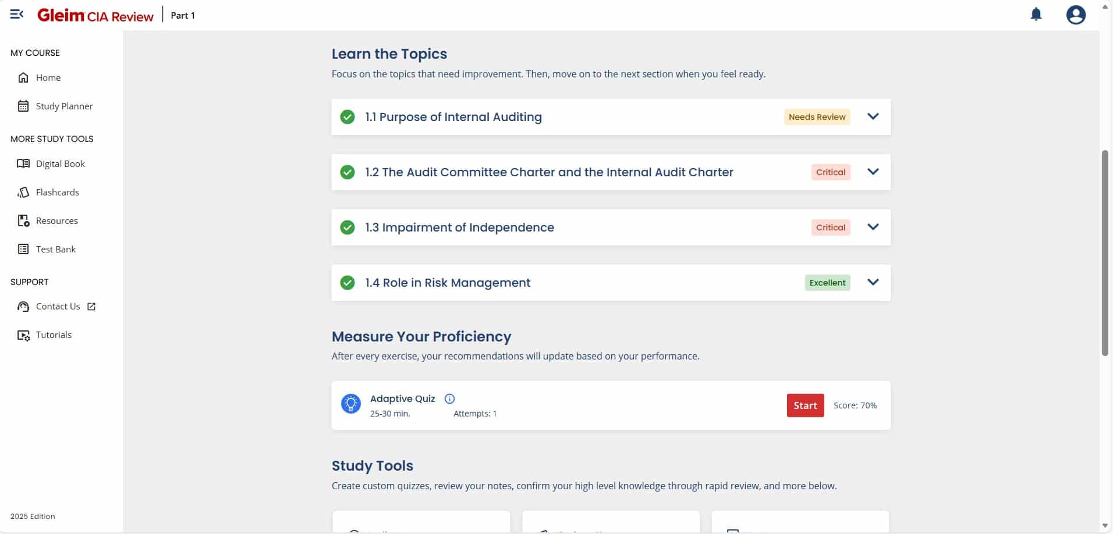Open the Contact Us external link
Screen dimensions: 1113x534
(x=91, y=307)
